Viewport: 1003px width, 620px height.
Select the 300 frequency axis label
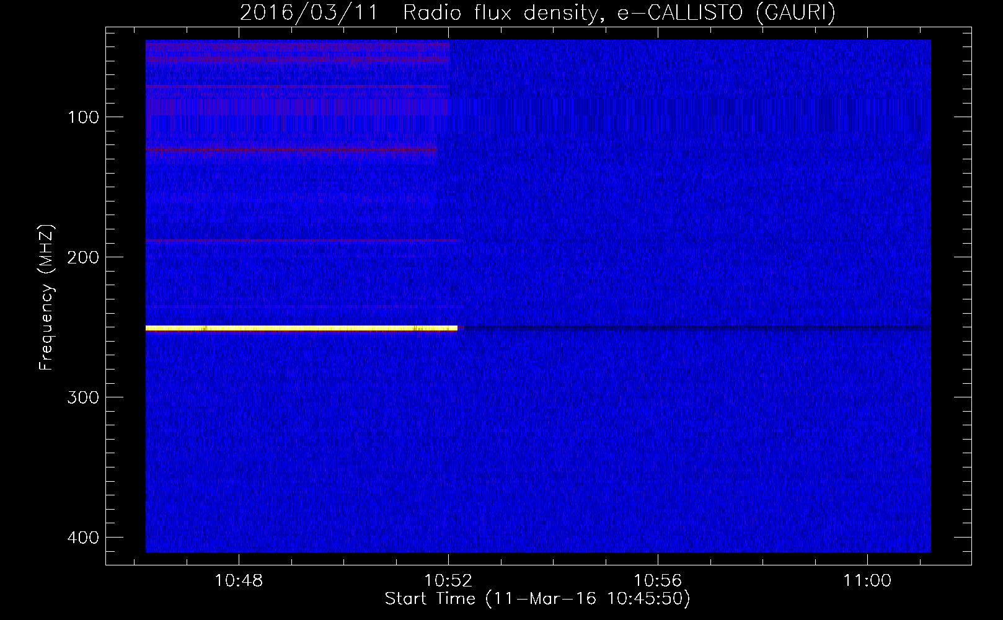tap(83, 397)
